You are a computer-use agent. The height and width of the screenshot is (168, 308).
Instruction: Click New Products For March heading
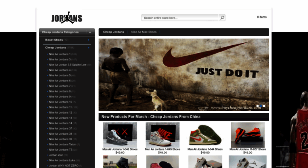pyautogui.click(x=151, y=117)
